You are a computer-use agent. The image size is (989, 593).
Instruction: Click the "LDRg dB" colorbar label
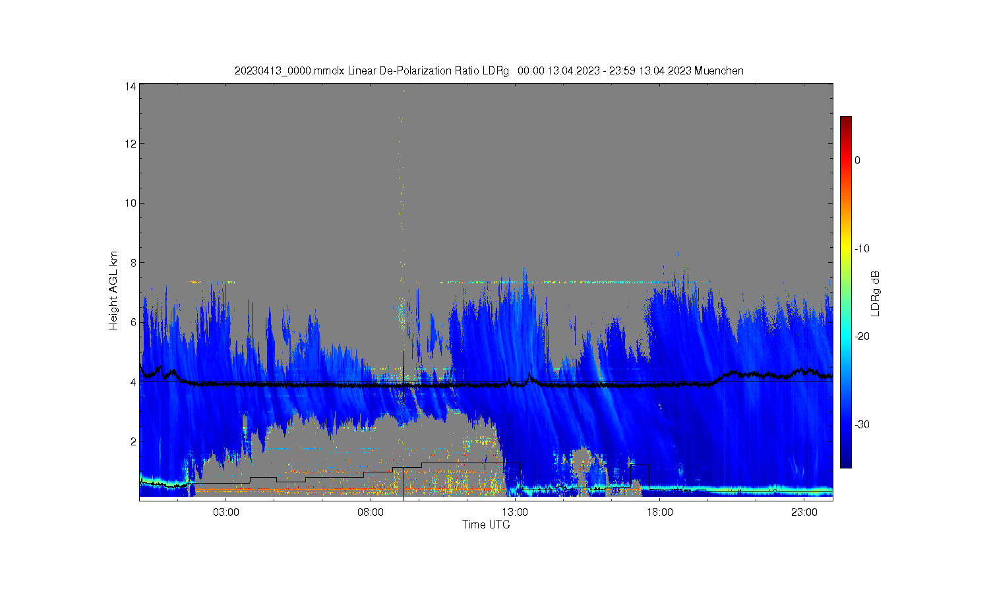point(876,294)
